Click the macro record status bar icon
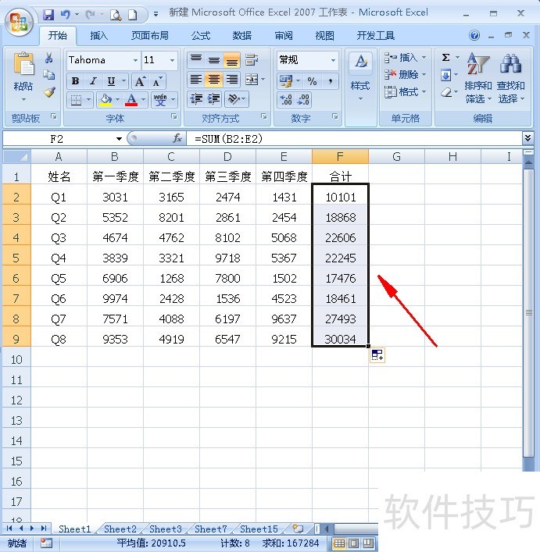Image resolution: width=540 pixels, height=552 pixels. (46, 543)
